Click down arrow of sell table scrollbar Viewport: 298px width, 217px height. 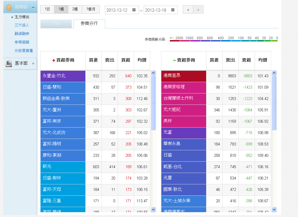[x=274, y=210]
